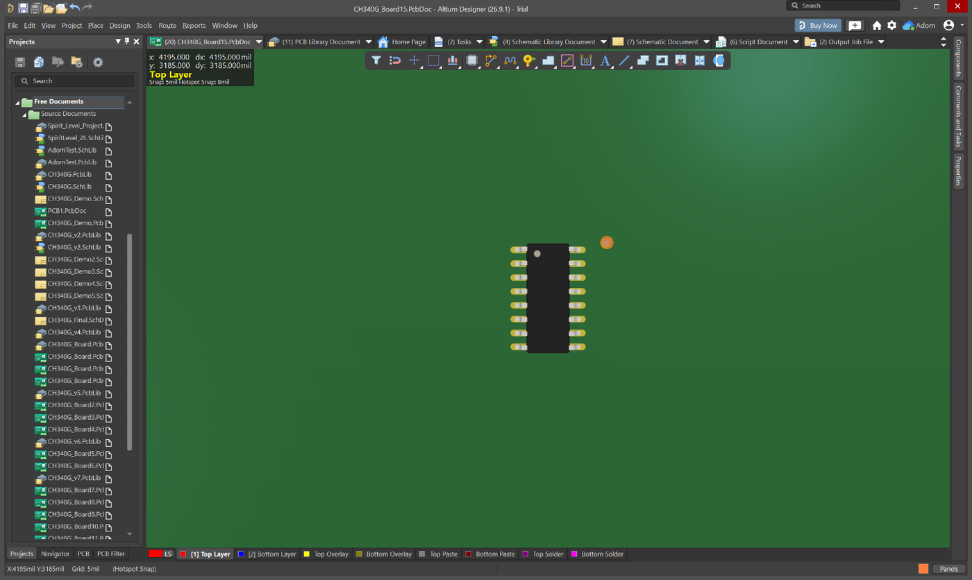
Task: Select the Bottom Solder layer tab
Action: click(x=597, y=554)
